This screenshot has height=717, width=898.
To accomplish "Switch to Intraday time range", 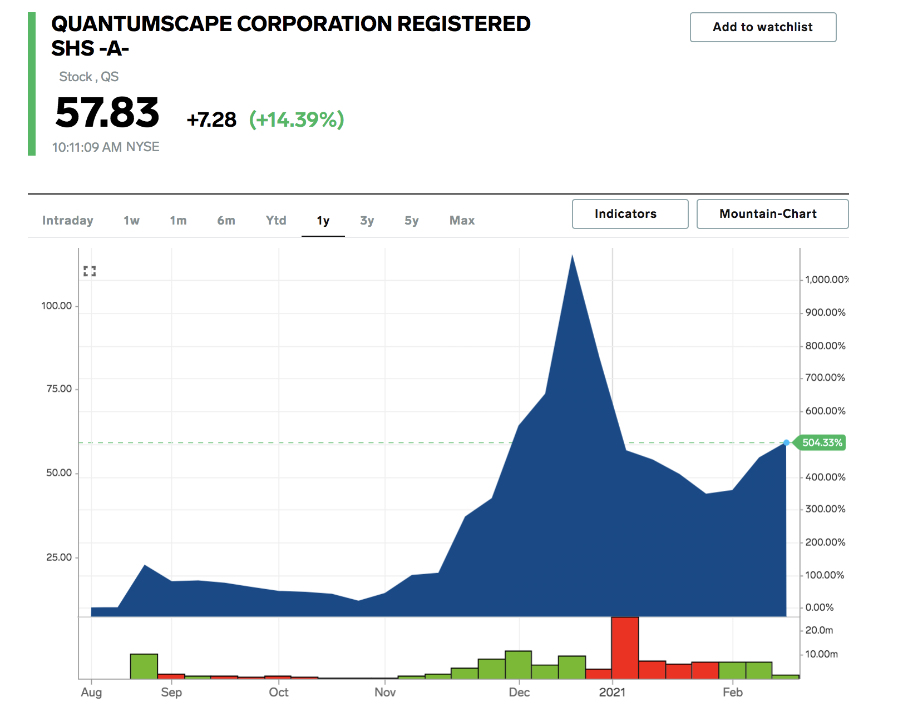I will click(68, 221).
